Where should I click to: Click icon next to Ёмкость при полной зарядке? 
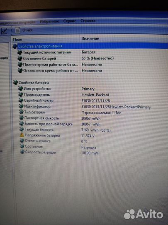tap(22, 124)
